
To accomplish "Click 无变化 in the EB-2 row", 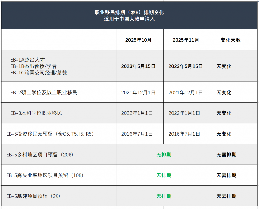I will [224, 93].
